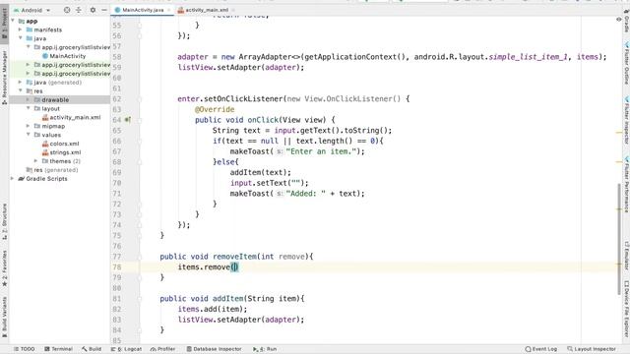Open the Project tool window tab
The width and height of the screenshot is (630, 354).
tap(4, 25)
